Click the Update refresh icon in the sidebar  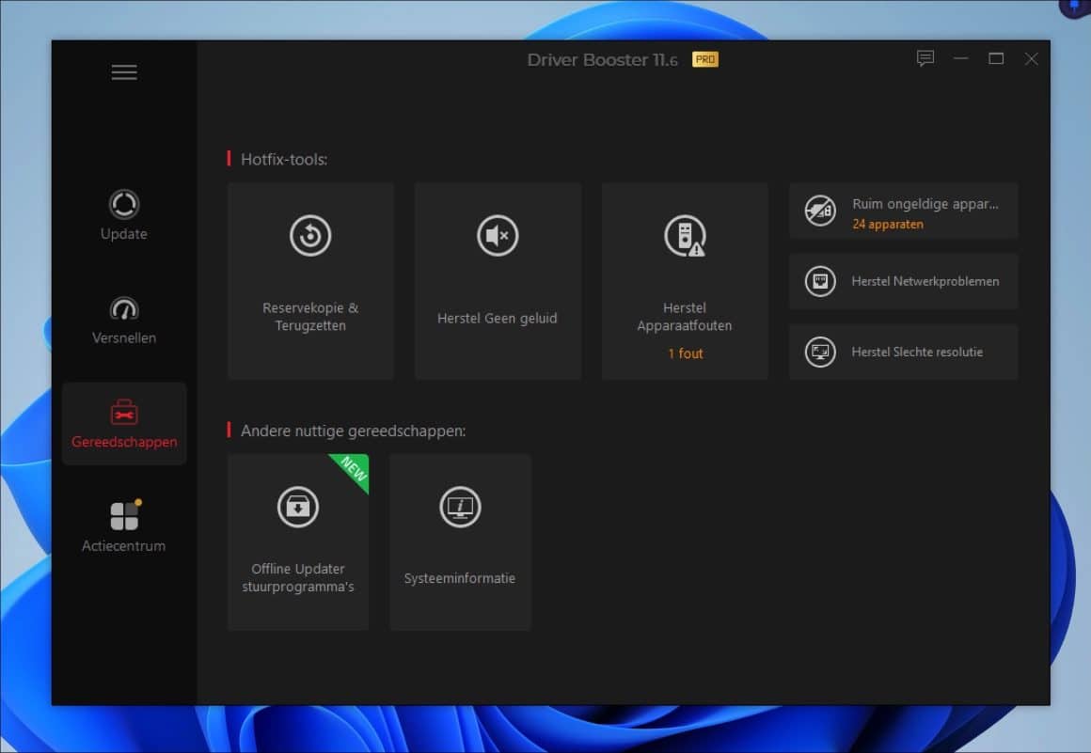(123, 205)
